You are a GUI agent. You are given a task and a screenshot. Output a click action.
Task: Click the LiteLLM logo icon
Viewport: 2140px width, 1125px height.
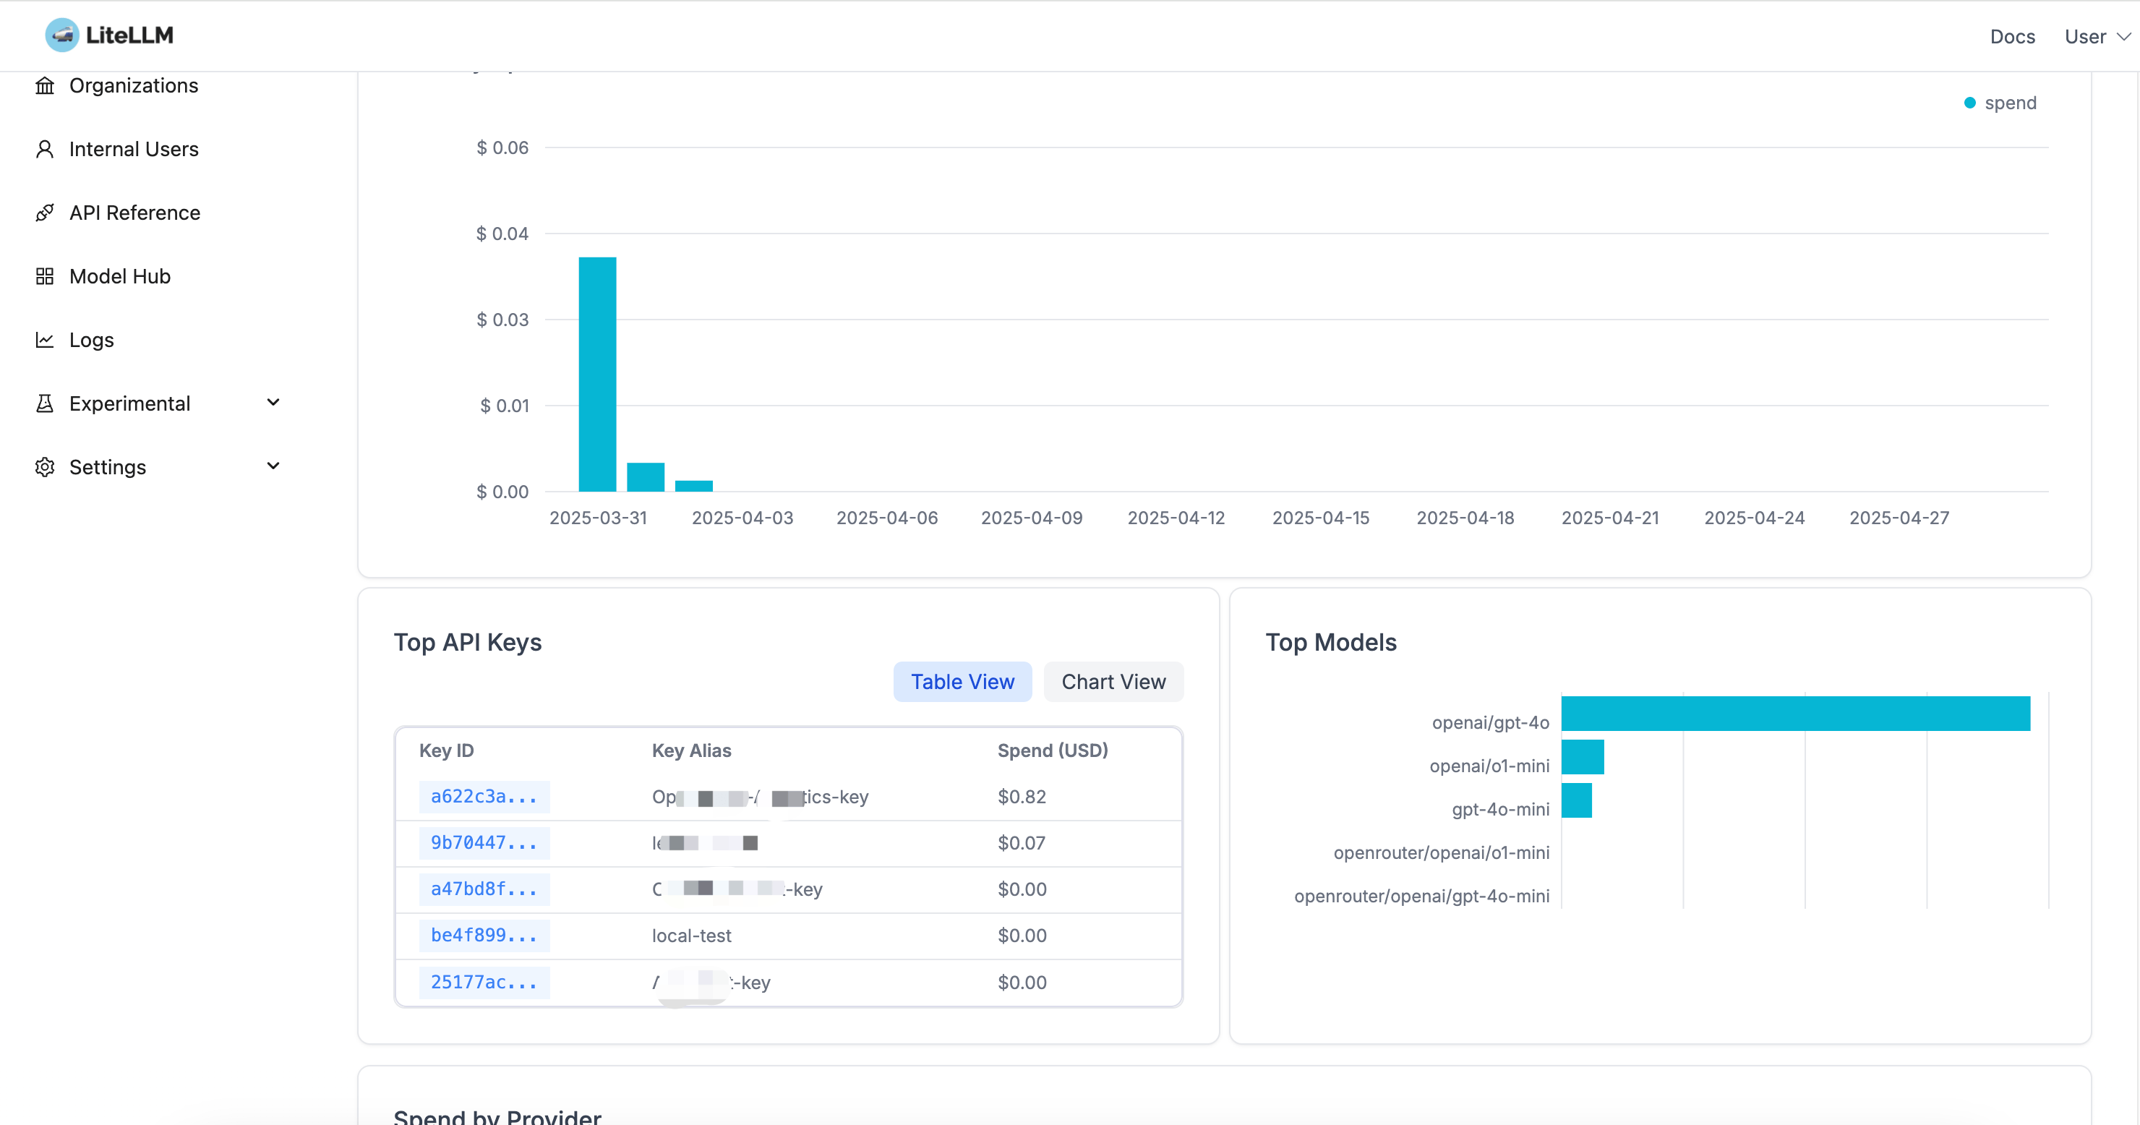(61, 35)
